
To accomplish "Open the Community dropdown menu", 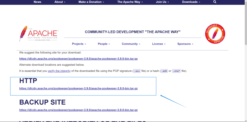I will [x=131, y=44].
